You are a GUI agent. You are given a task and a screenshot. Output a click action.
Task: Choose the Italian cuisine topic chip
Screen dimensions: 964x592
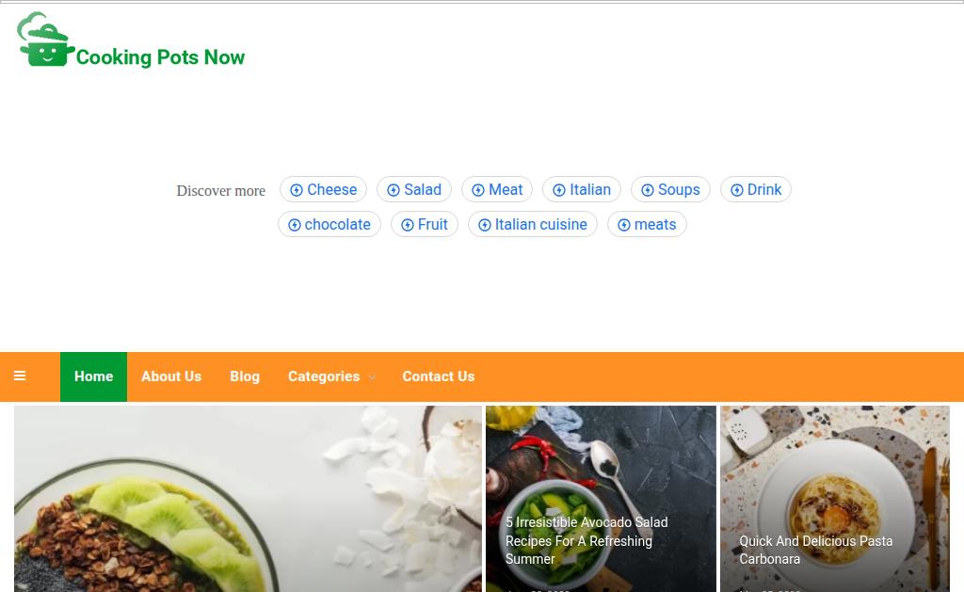click(x=533, y=224)
